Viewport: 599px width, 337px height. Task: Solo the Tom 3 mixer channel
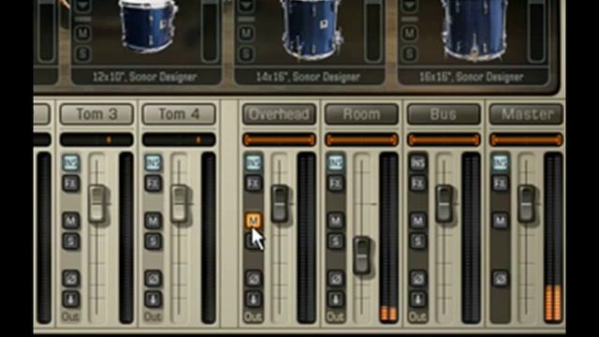pos(71,242)
